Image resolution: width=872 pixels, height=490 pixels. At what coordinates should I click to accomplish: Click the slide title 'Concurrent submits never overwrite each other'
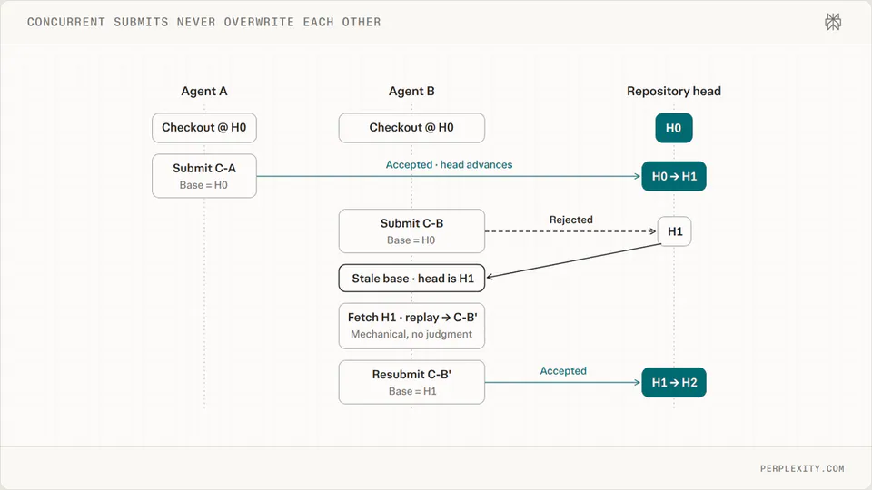pyautogui.click(x=204, y=22)
